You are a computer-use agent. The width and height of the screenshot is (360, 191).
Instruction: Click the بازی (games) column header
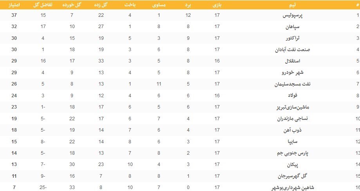click(x=217, y=5)
